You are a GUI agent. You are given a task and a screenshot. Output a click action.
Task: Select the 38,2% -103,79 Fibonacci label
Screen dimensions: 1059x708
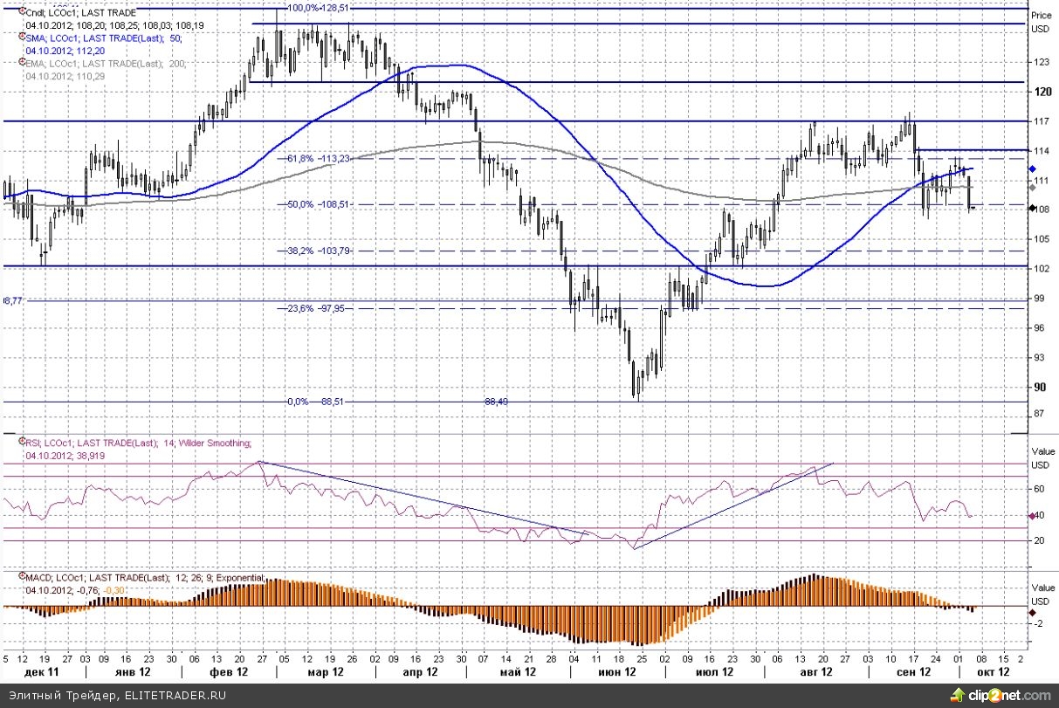318,251
